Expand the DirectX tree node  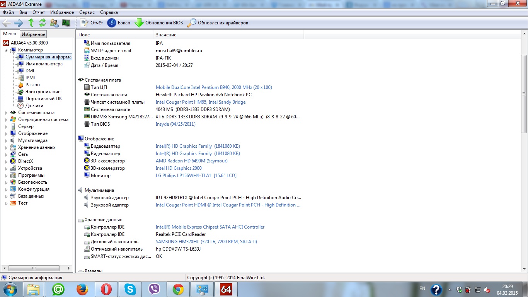(6, 161)
